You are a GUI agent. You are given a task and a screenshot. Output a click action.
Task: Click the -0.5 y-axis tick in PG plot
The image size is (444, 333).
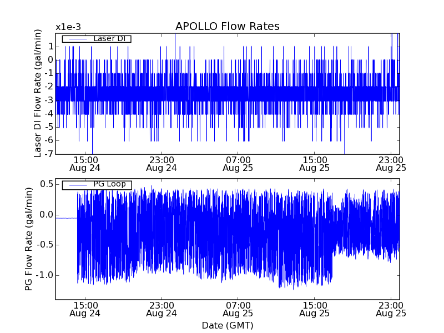click(44, 245)
